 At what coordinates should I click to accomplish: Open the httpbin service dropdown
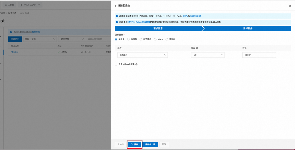[143, 55]
